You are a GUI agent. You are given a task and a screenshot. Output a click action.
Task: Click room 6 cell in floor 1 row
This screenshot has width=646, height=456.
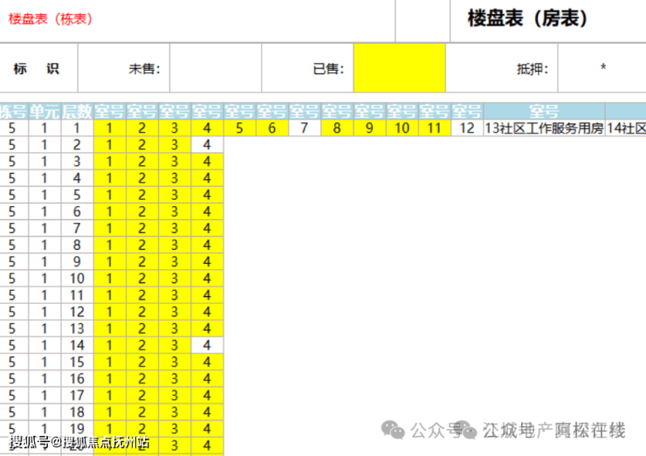click(x=271, y=128)
